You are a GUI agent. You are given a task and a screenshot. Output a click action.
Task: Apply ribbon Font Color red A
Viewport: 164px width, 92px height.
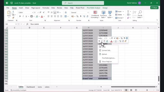click(42, 16)
